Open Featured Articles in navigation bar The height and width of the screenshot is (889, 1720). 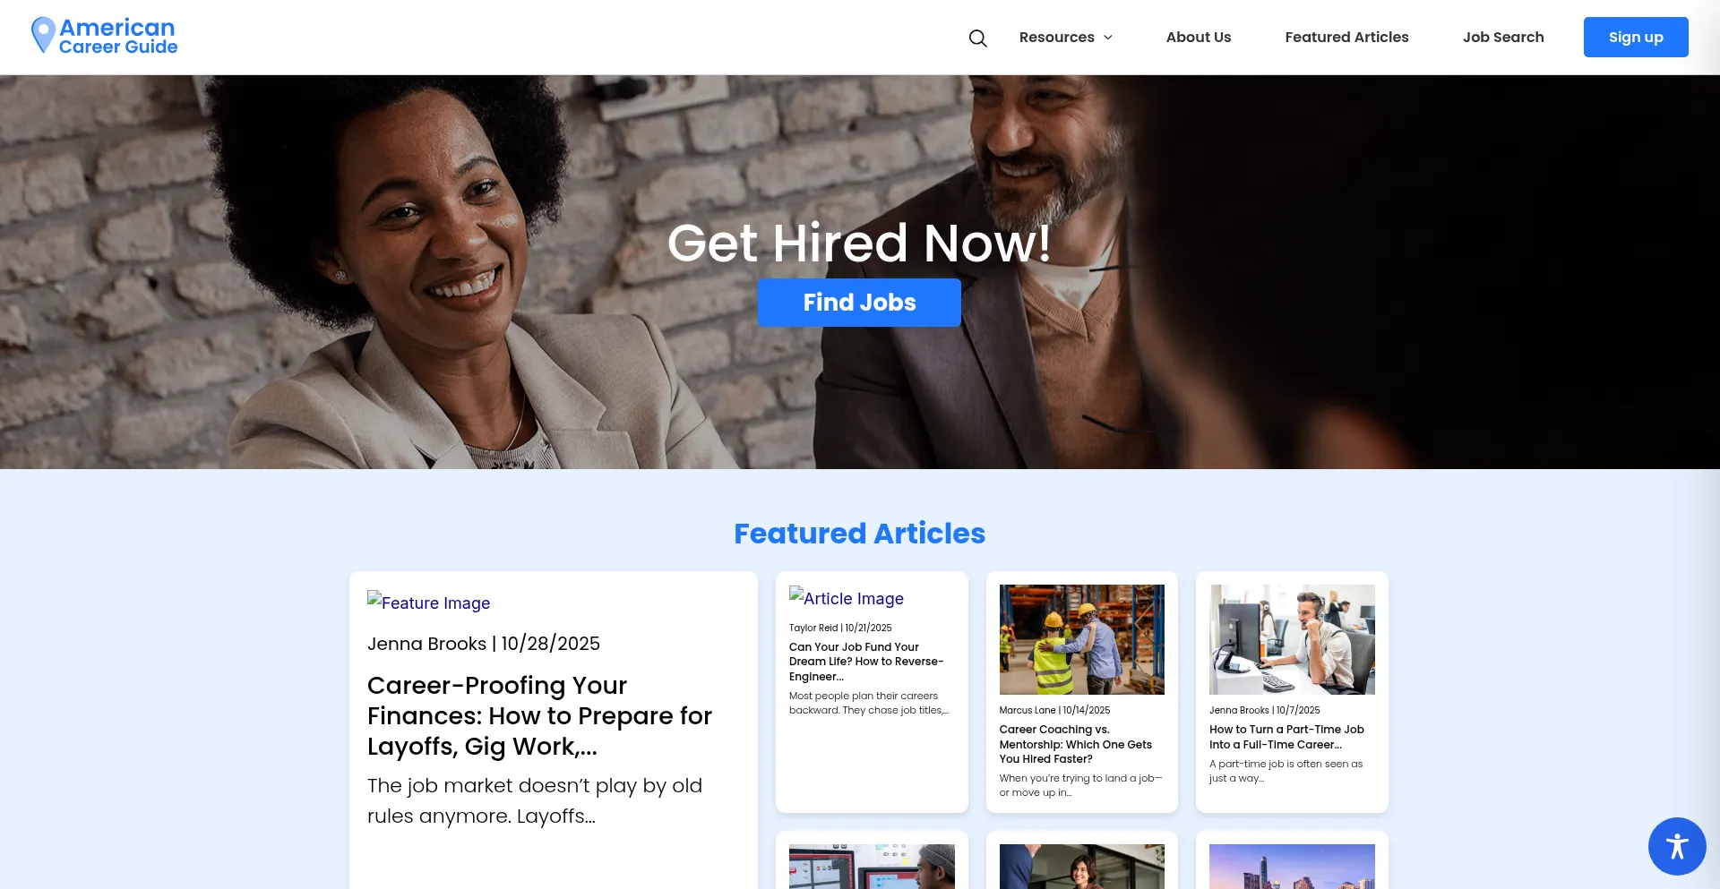[x=1346, y=38]
